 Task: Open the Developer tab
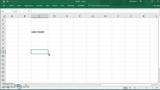(x=71, y=5)
